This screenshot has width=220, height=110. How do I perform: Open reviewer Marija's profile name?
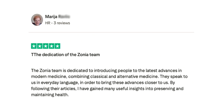pos(51,17)
